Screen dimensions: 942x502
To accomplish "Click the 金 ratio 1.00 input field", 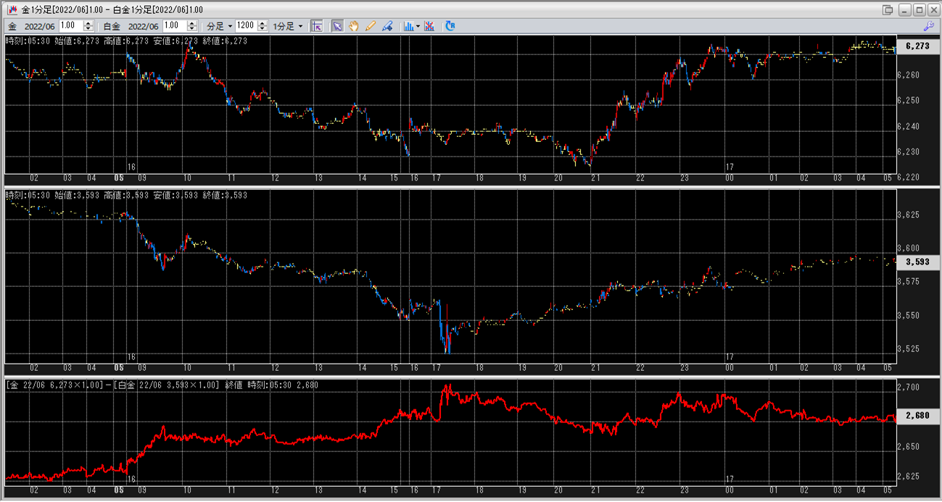I will click(x=70, y=26).
